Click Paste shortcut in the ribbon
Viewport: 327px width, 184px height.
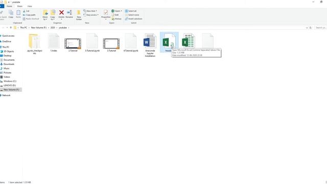click(31, 19)
